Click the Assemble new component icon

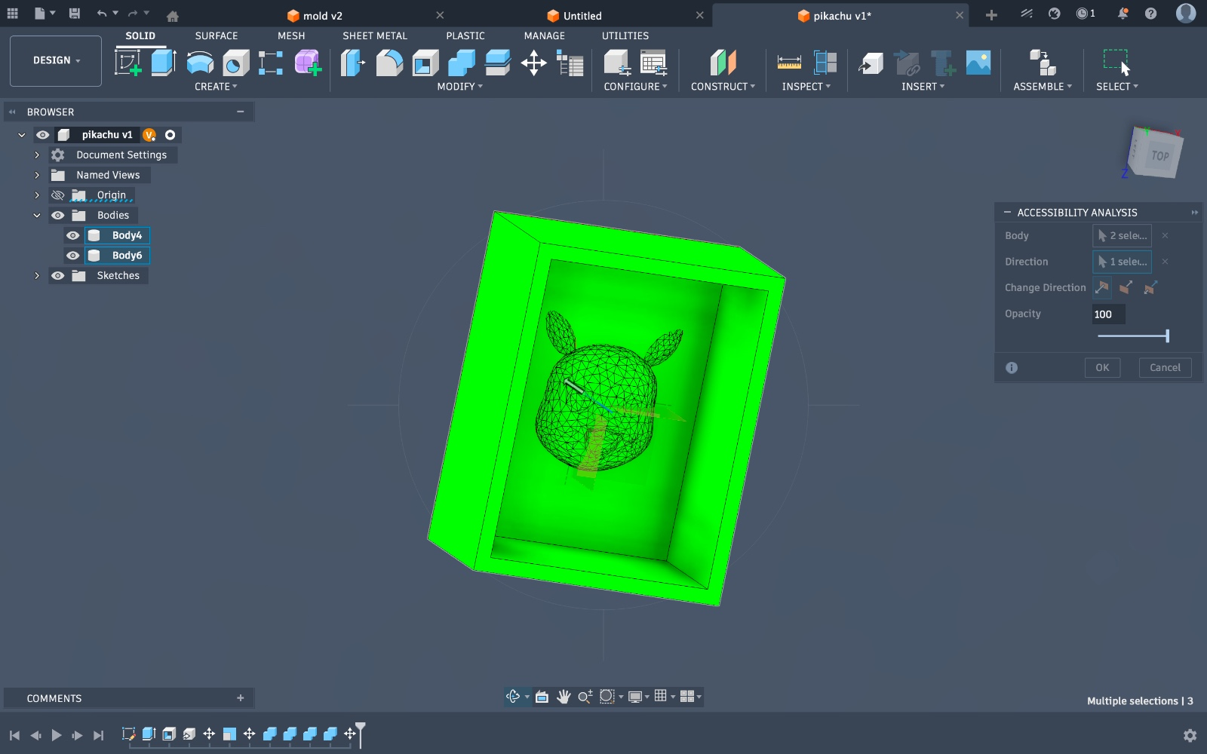click(1043, 63)
